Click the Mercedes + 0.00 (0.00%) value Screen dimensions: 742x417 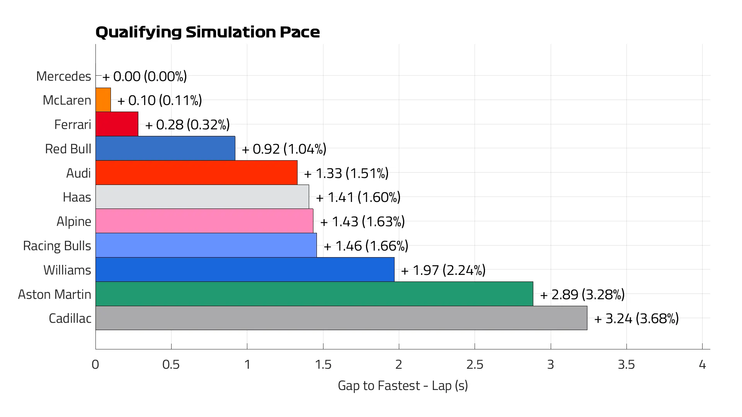coord(145,76)
